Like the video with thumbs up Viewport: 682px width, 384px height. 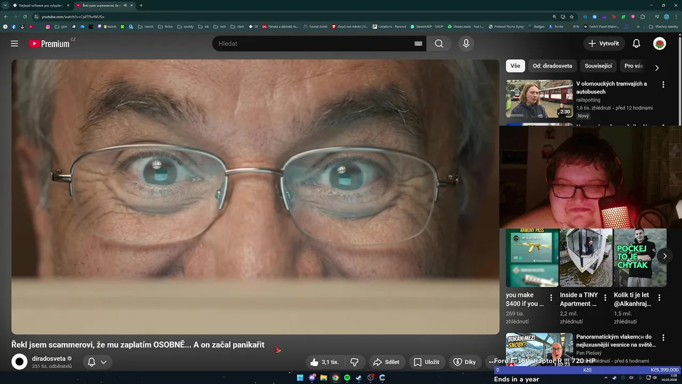[x=325, y=362]
